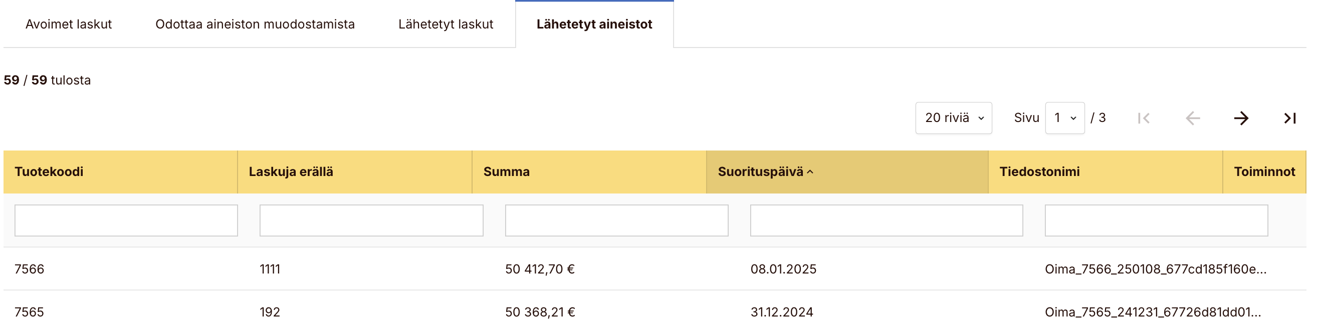Go to the first page icon
Image resolution: width=1318 pixels, height=328 pixels.
[1144, 118]
